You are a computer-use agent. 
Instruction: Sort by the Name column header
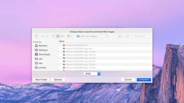(62, 41)
